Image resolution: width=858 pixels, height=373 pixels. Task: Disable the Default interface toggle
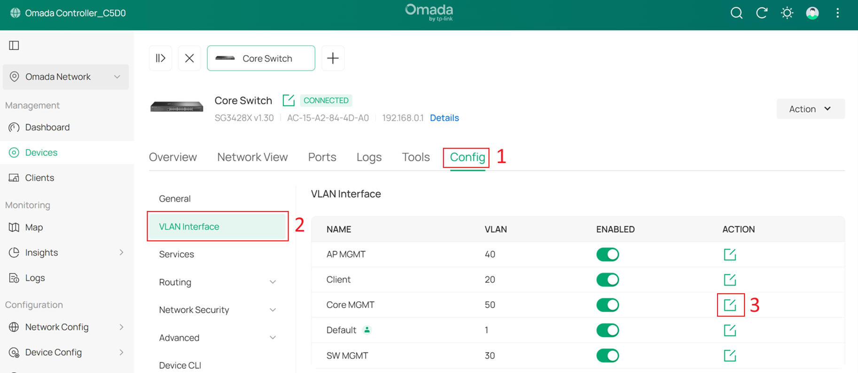tap(608, 330)
